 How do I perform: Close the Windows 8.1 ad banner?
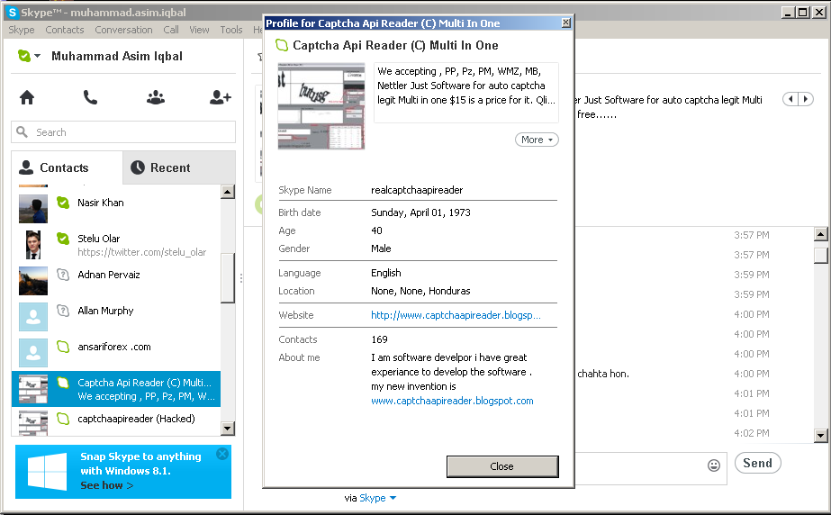pyautogui.click(x=222, y=454)
